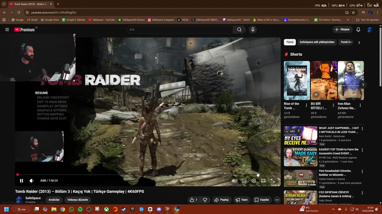The height and width of the screenshot is (214, 382).
Task: Click Oluştur create button
Action: [342, 29]
